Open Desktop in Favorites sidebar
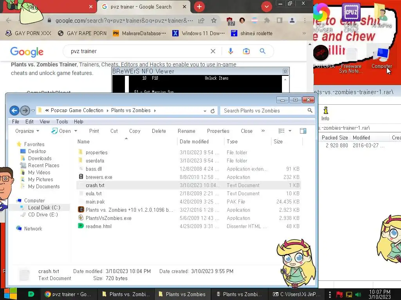Image resolution: width=401 pixels, height=300 pixels. coord(37,151)
